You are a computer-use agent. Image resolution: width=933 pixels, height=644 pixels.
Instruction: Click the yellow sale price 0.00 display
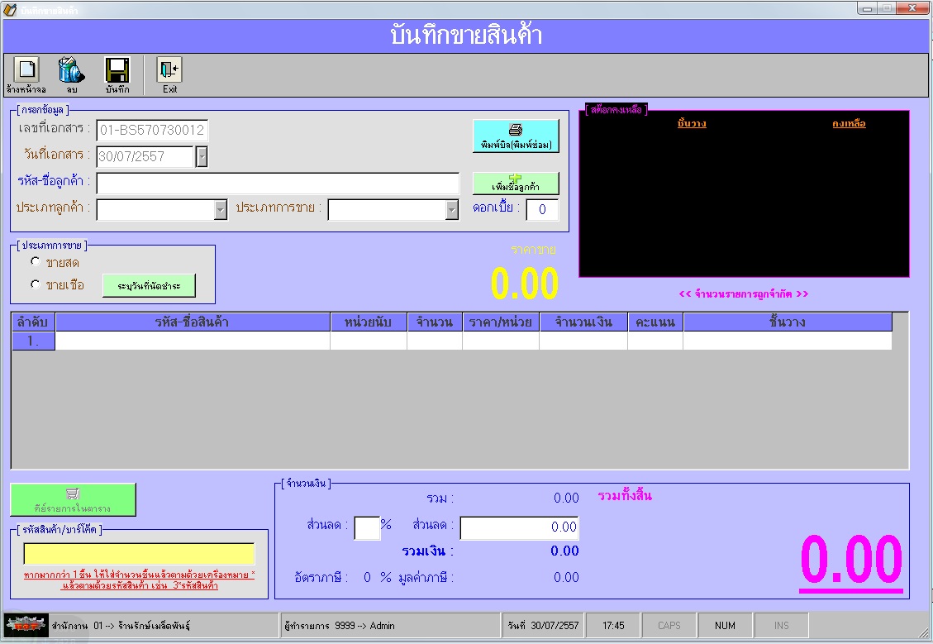[x=525, y=283]
